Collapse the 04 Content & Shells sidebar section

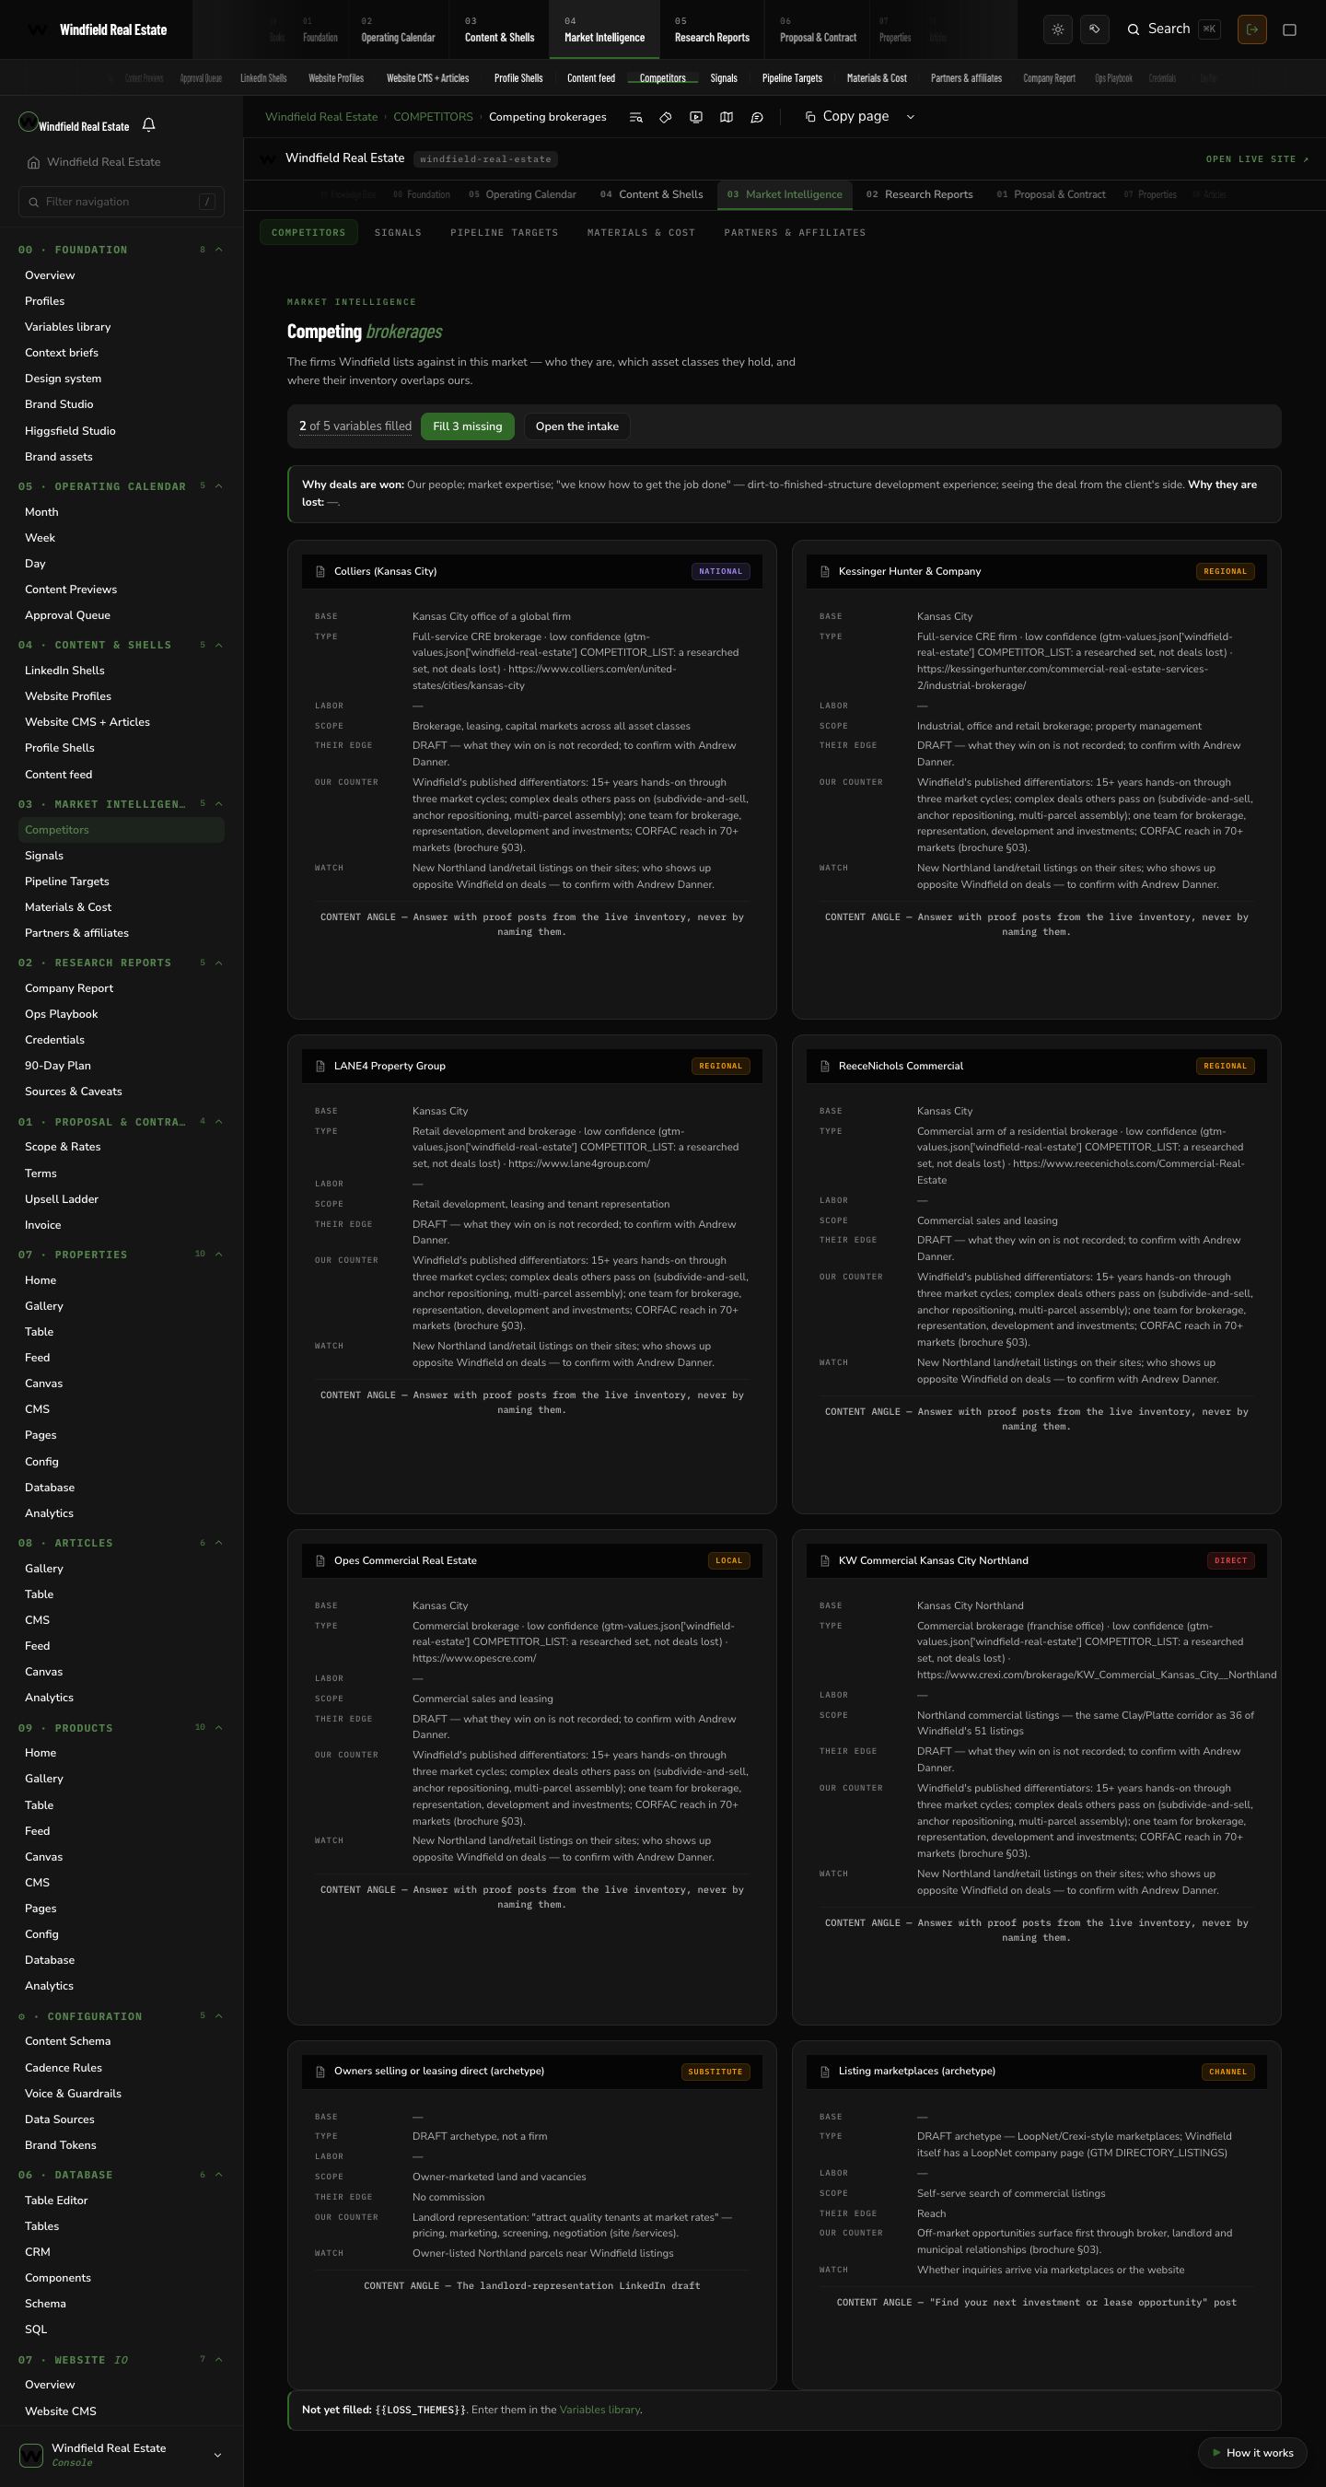pyautogui.click(x=219, y=645)
